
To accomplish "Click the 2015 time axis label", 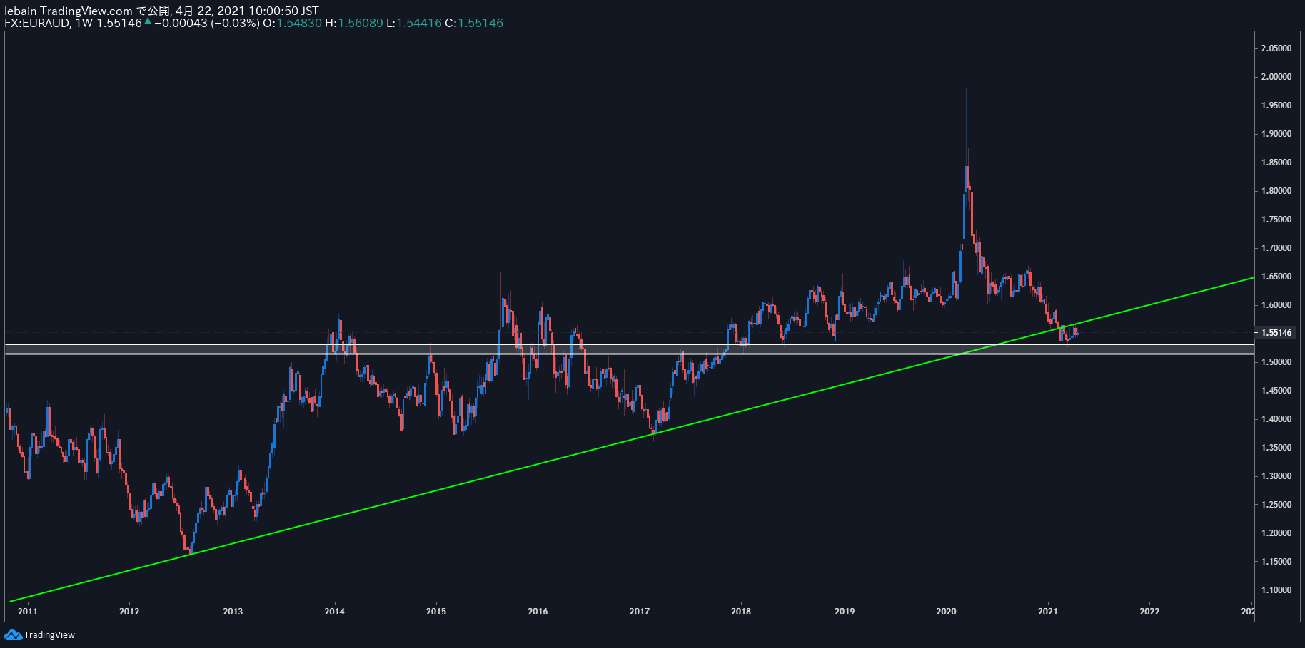I will pos(436,611).
